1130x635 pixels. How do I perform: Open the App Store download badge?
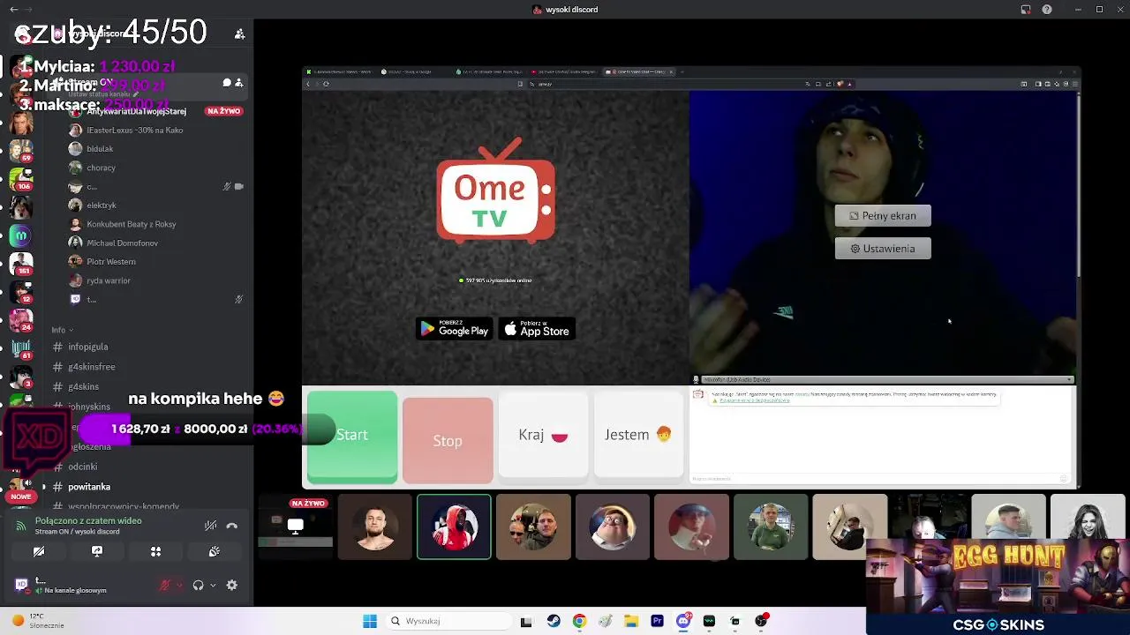(537, 330)
